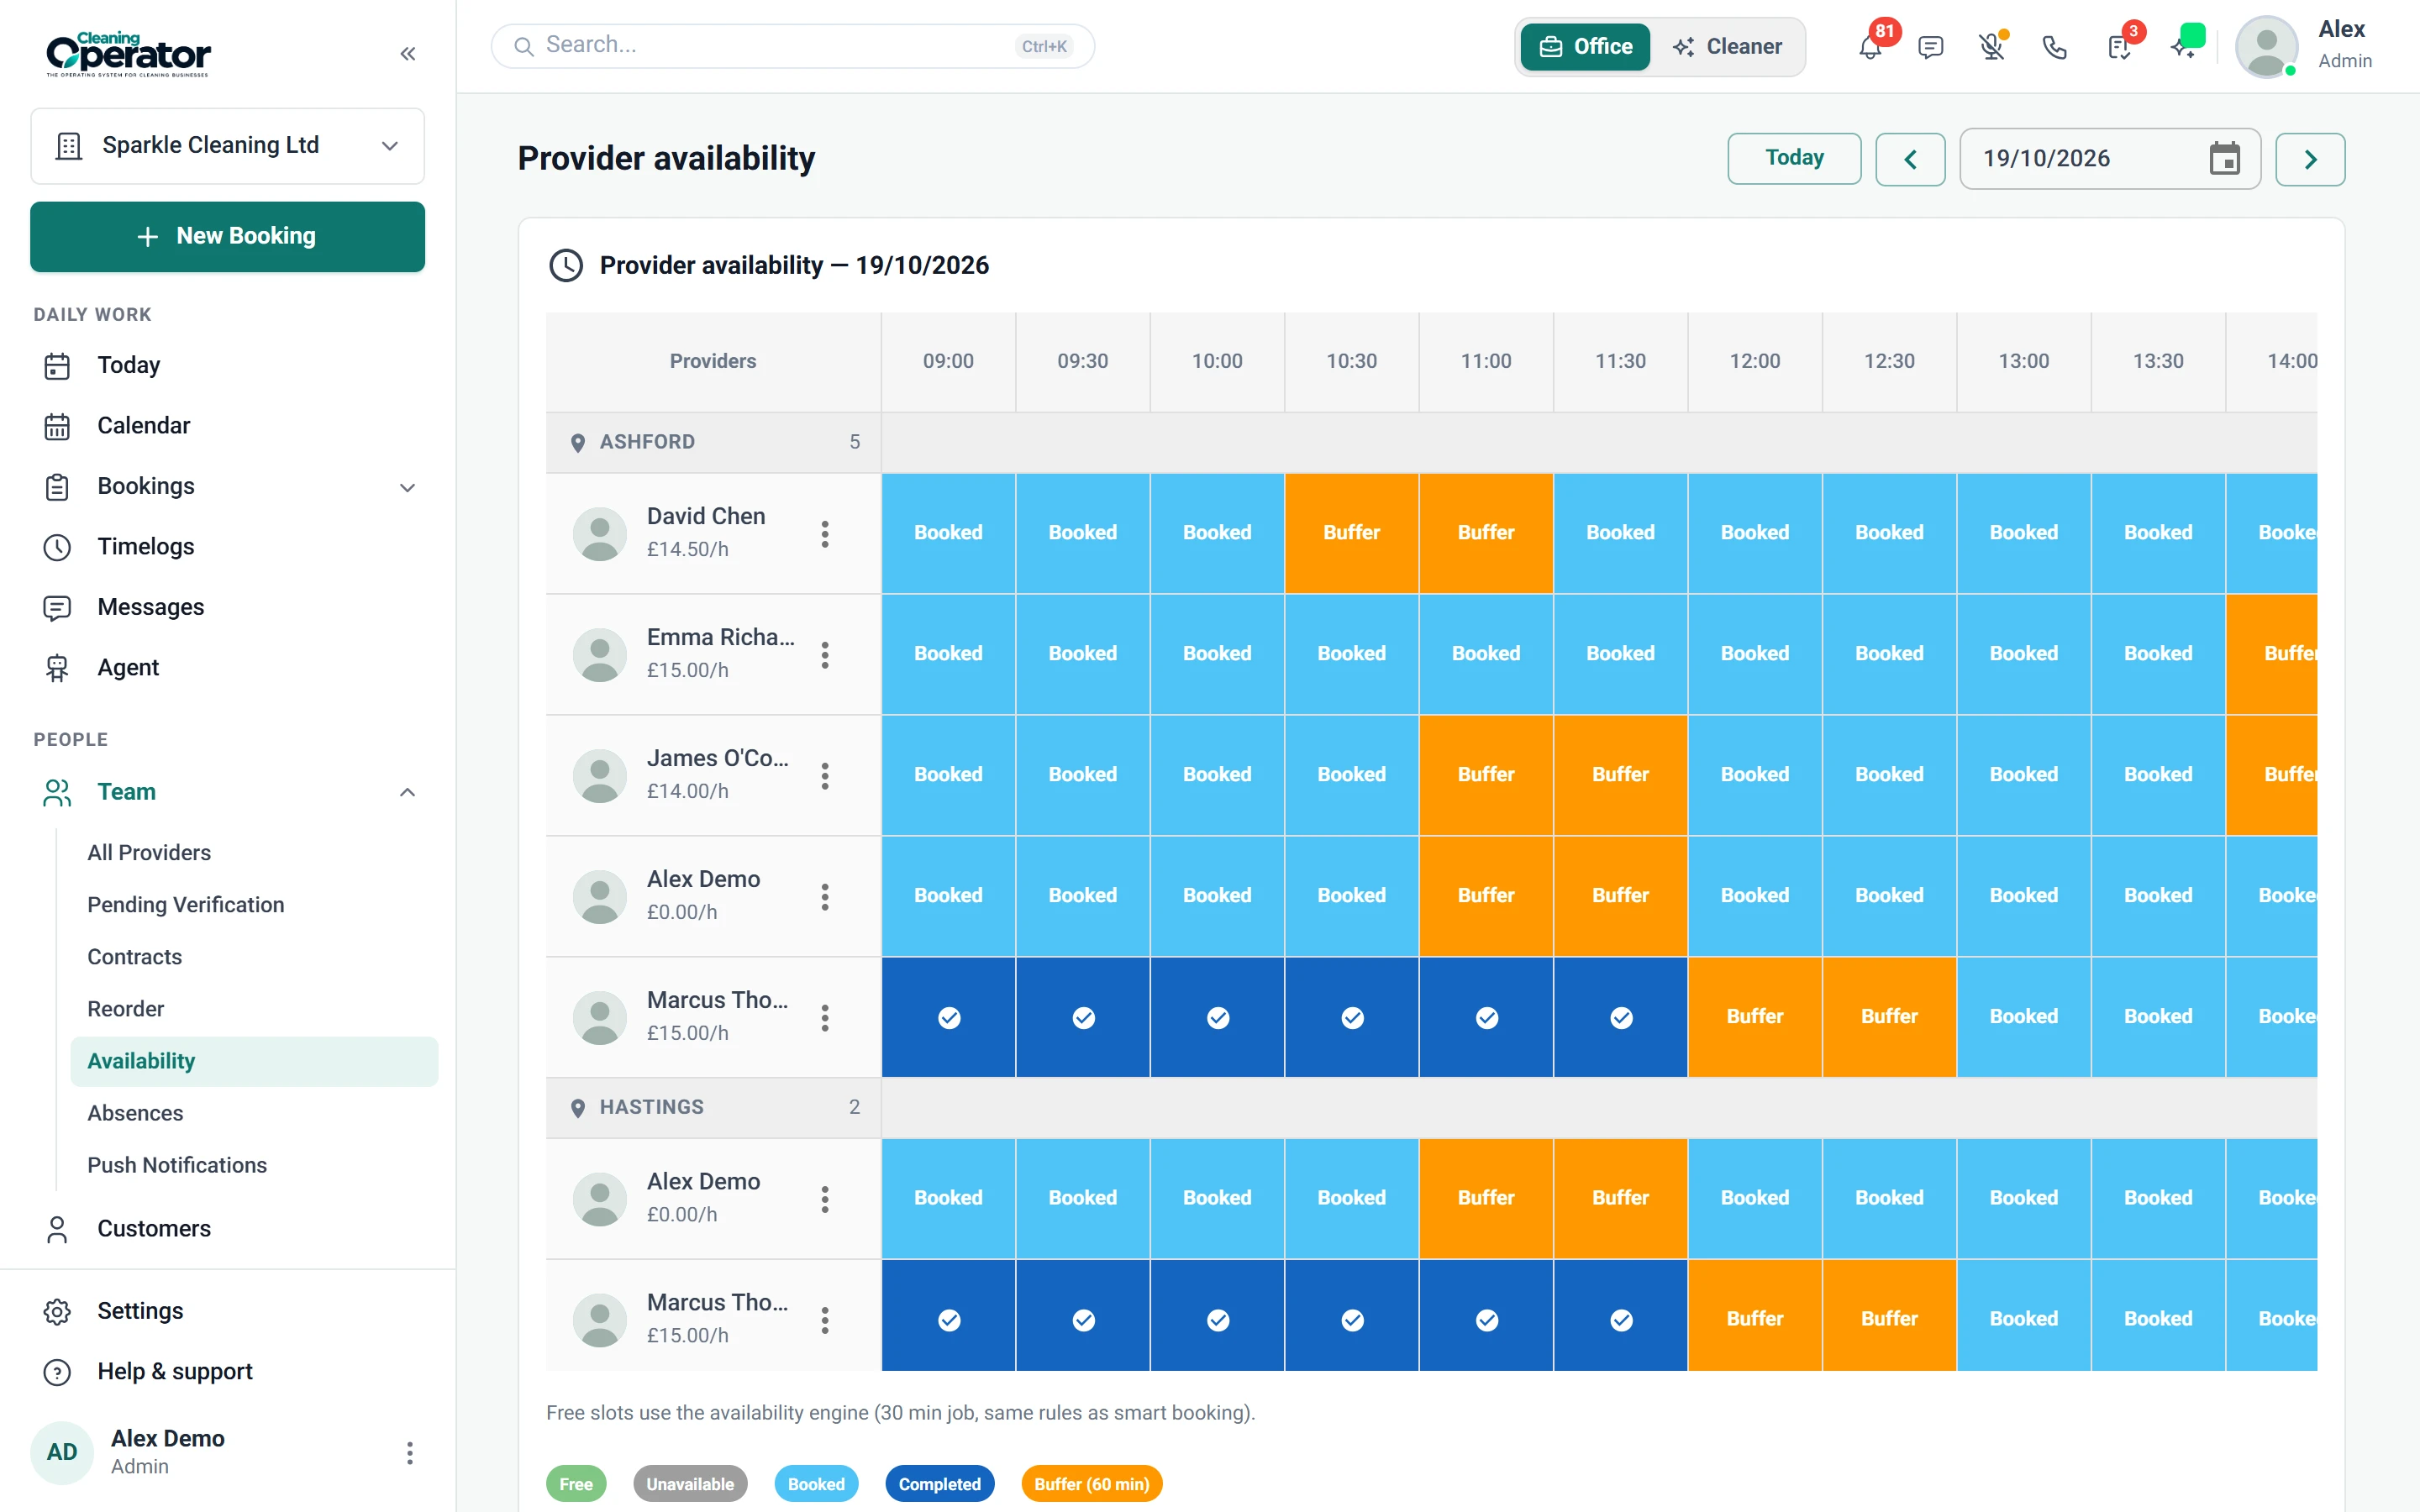
Task: Click the Free legend chip
Action: 576,1484
